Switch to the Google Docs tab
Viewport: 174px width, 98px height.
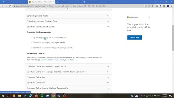pos(96,2)
